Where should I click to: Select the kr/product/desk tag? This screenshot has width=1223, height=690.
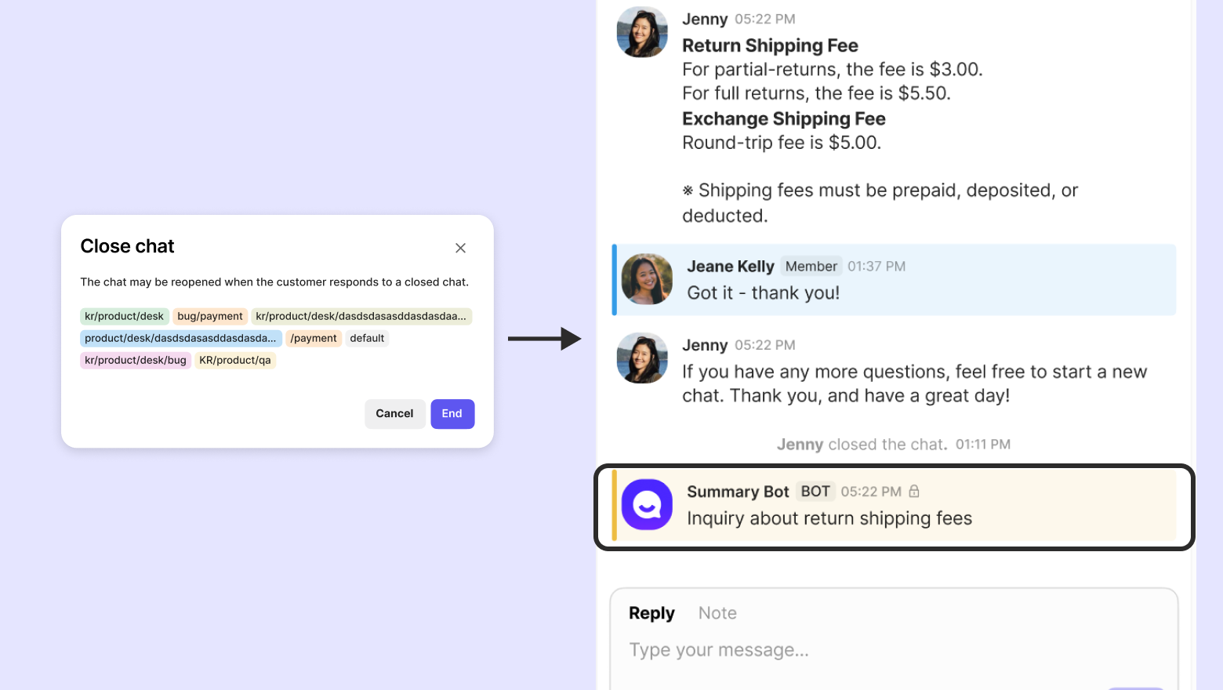coord(124,317)
